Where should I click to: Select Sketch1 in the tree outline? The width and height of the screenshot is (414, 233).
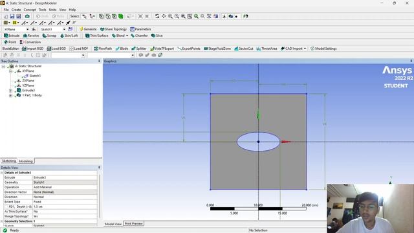coord(35,76)
